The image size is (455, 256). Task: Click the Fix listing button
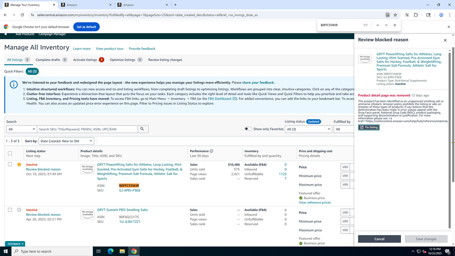[369, 127]
